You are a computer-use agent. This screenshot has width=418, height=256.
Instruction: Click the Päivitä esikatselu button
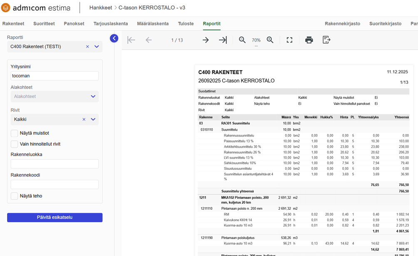click(55, 217)
